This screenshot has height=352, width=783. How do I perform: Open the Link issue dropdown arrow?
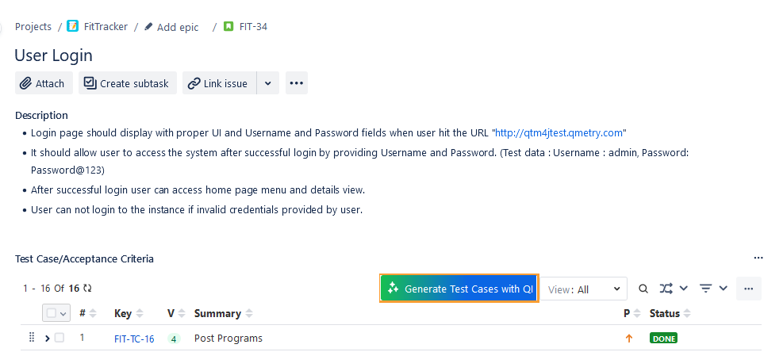point(268,83)
